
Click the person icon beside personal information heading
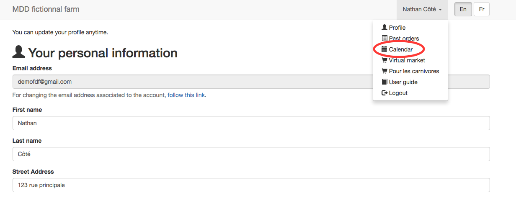click(x=19, y=52)
